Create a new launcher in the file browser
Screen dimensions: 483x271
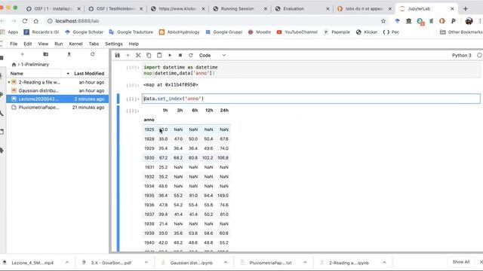tap(22, 54)
